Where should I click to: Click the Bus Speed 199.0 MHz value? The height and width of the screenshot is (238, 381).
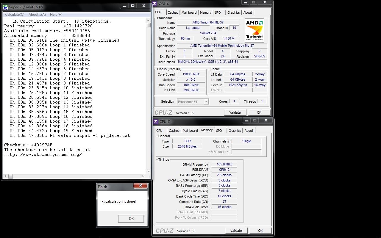coord(191,85)
